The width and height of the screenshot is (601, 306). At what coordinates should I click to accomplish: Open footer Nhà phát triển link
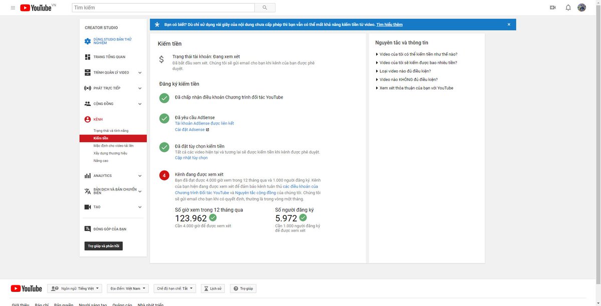(x=151, y=304)
